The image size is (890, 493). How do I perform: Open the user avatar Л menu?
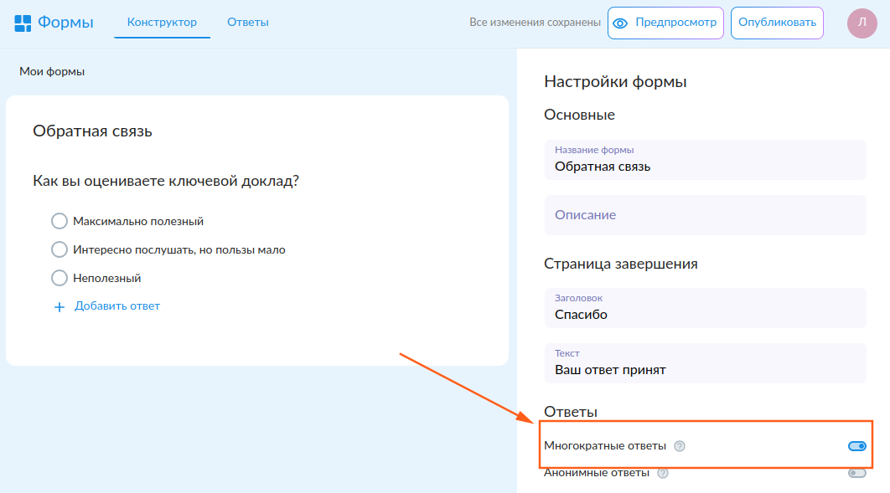point(862,23)
